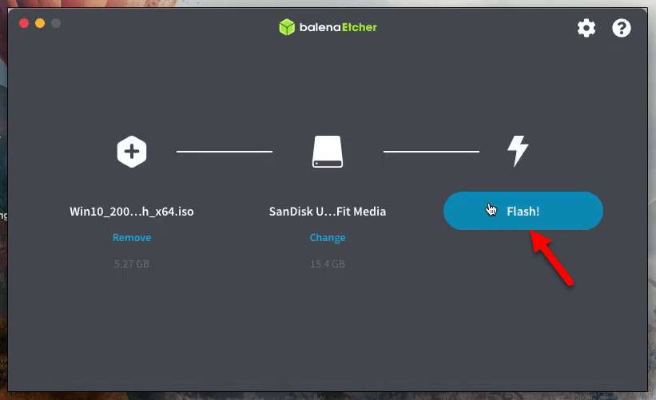This screenshot has height=400, width=656.
Task: Open Etcher settings via gear icon
Action: tap(586, 28)
